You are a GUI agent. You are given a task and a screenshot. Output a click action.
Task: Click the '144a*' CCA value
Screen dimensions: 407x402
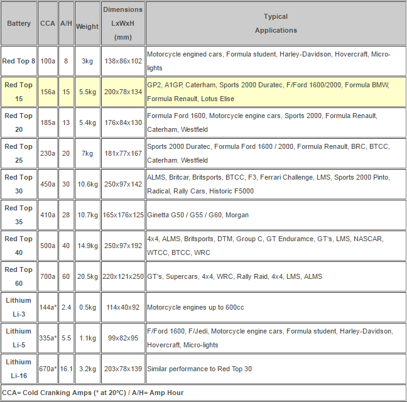click(x=48, y=307)
